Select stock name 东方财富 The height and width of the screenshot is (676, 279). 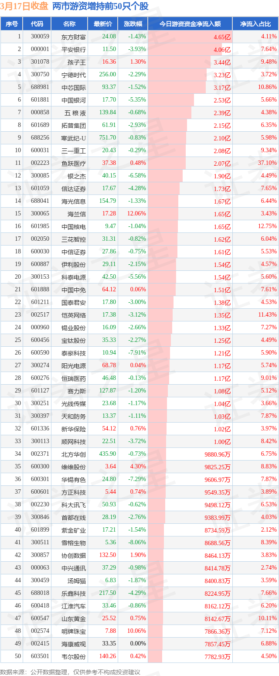74,37
